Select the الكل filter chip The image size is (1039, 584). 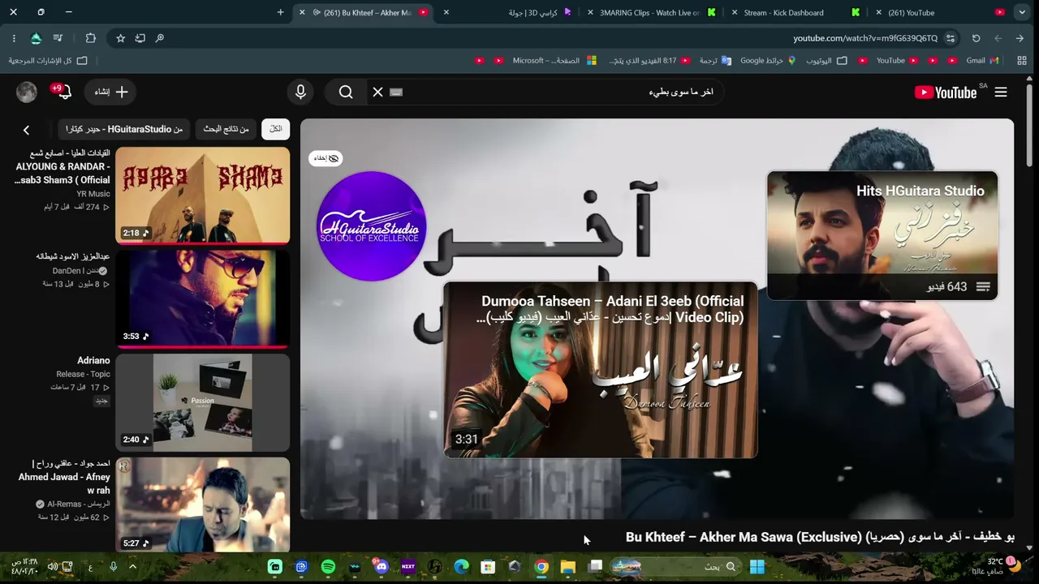[x=275, y=129]
